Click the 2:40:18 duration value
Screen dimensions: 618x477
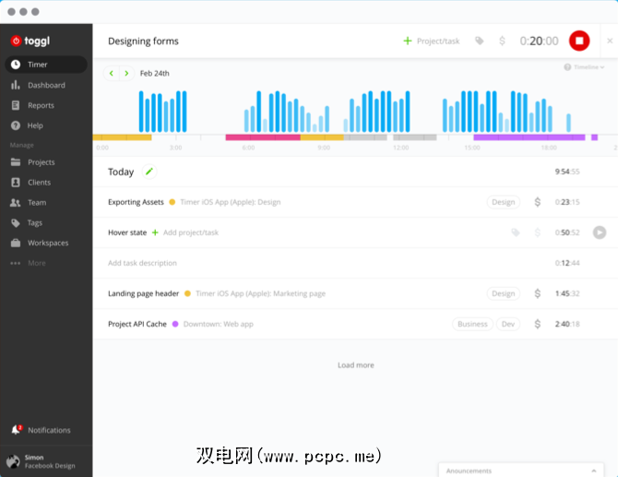[x=567, y=324]
